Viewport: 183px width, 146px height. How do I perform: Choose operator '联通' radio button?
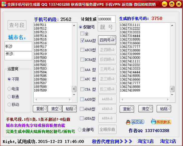pyautogui.click(x=9, y=97)
